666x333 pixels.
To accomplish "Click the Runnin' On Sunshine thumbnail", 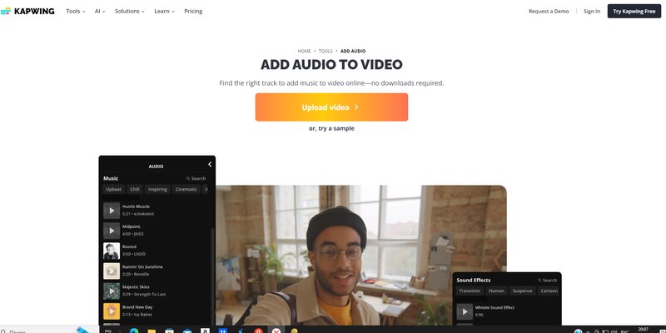I will pyautogui.click(x=112, y=271).
